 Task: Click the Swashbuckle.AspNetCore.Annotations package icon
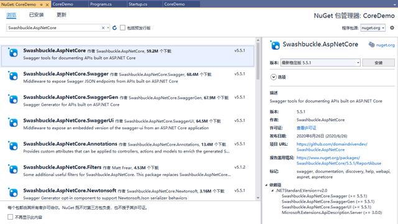point(13,146)
